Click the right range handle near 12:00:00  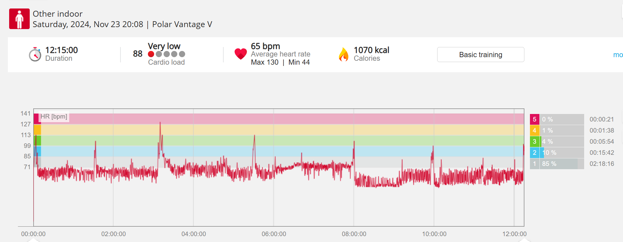pos(524,240)
